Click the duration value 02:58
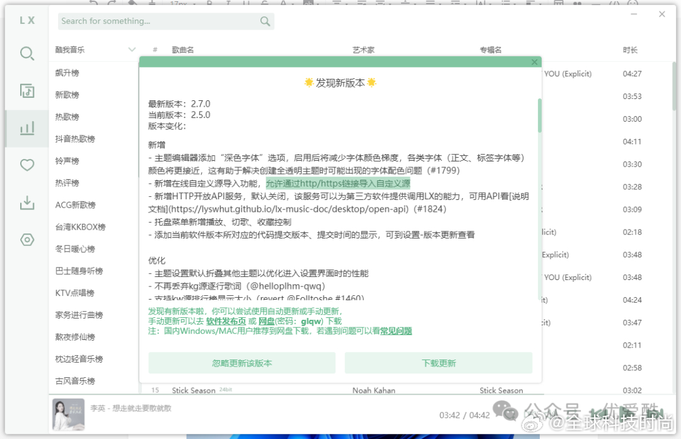This screenshot has height=439, width=681. 632,368
